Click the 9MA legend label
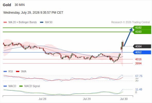 click(24, 72)
